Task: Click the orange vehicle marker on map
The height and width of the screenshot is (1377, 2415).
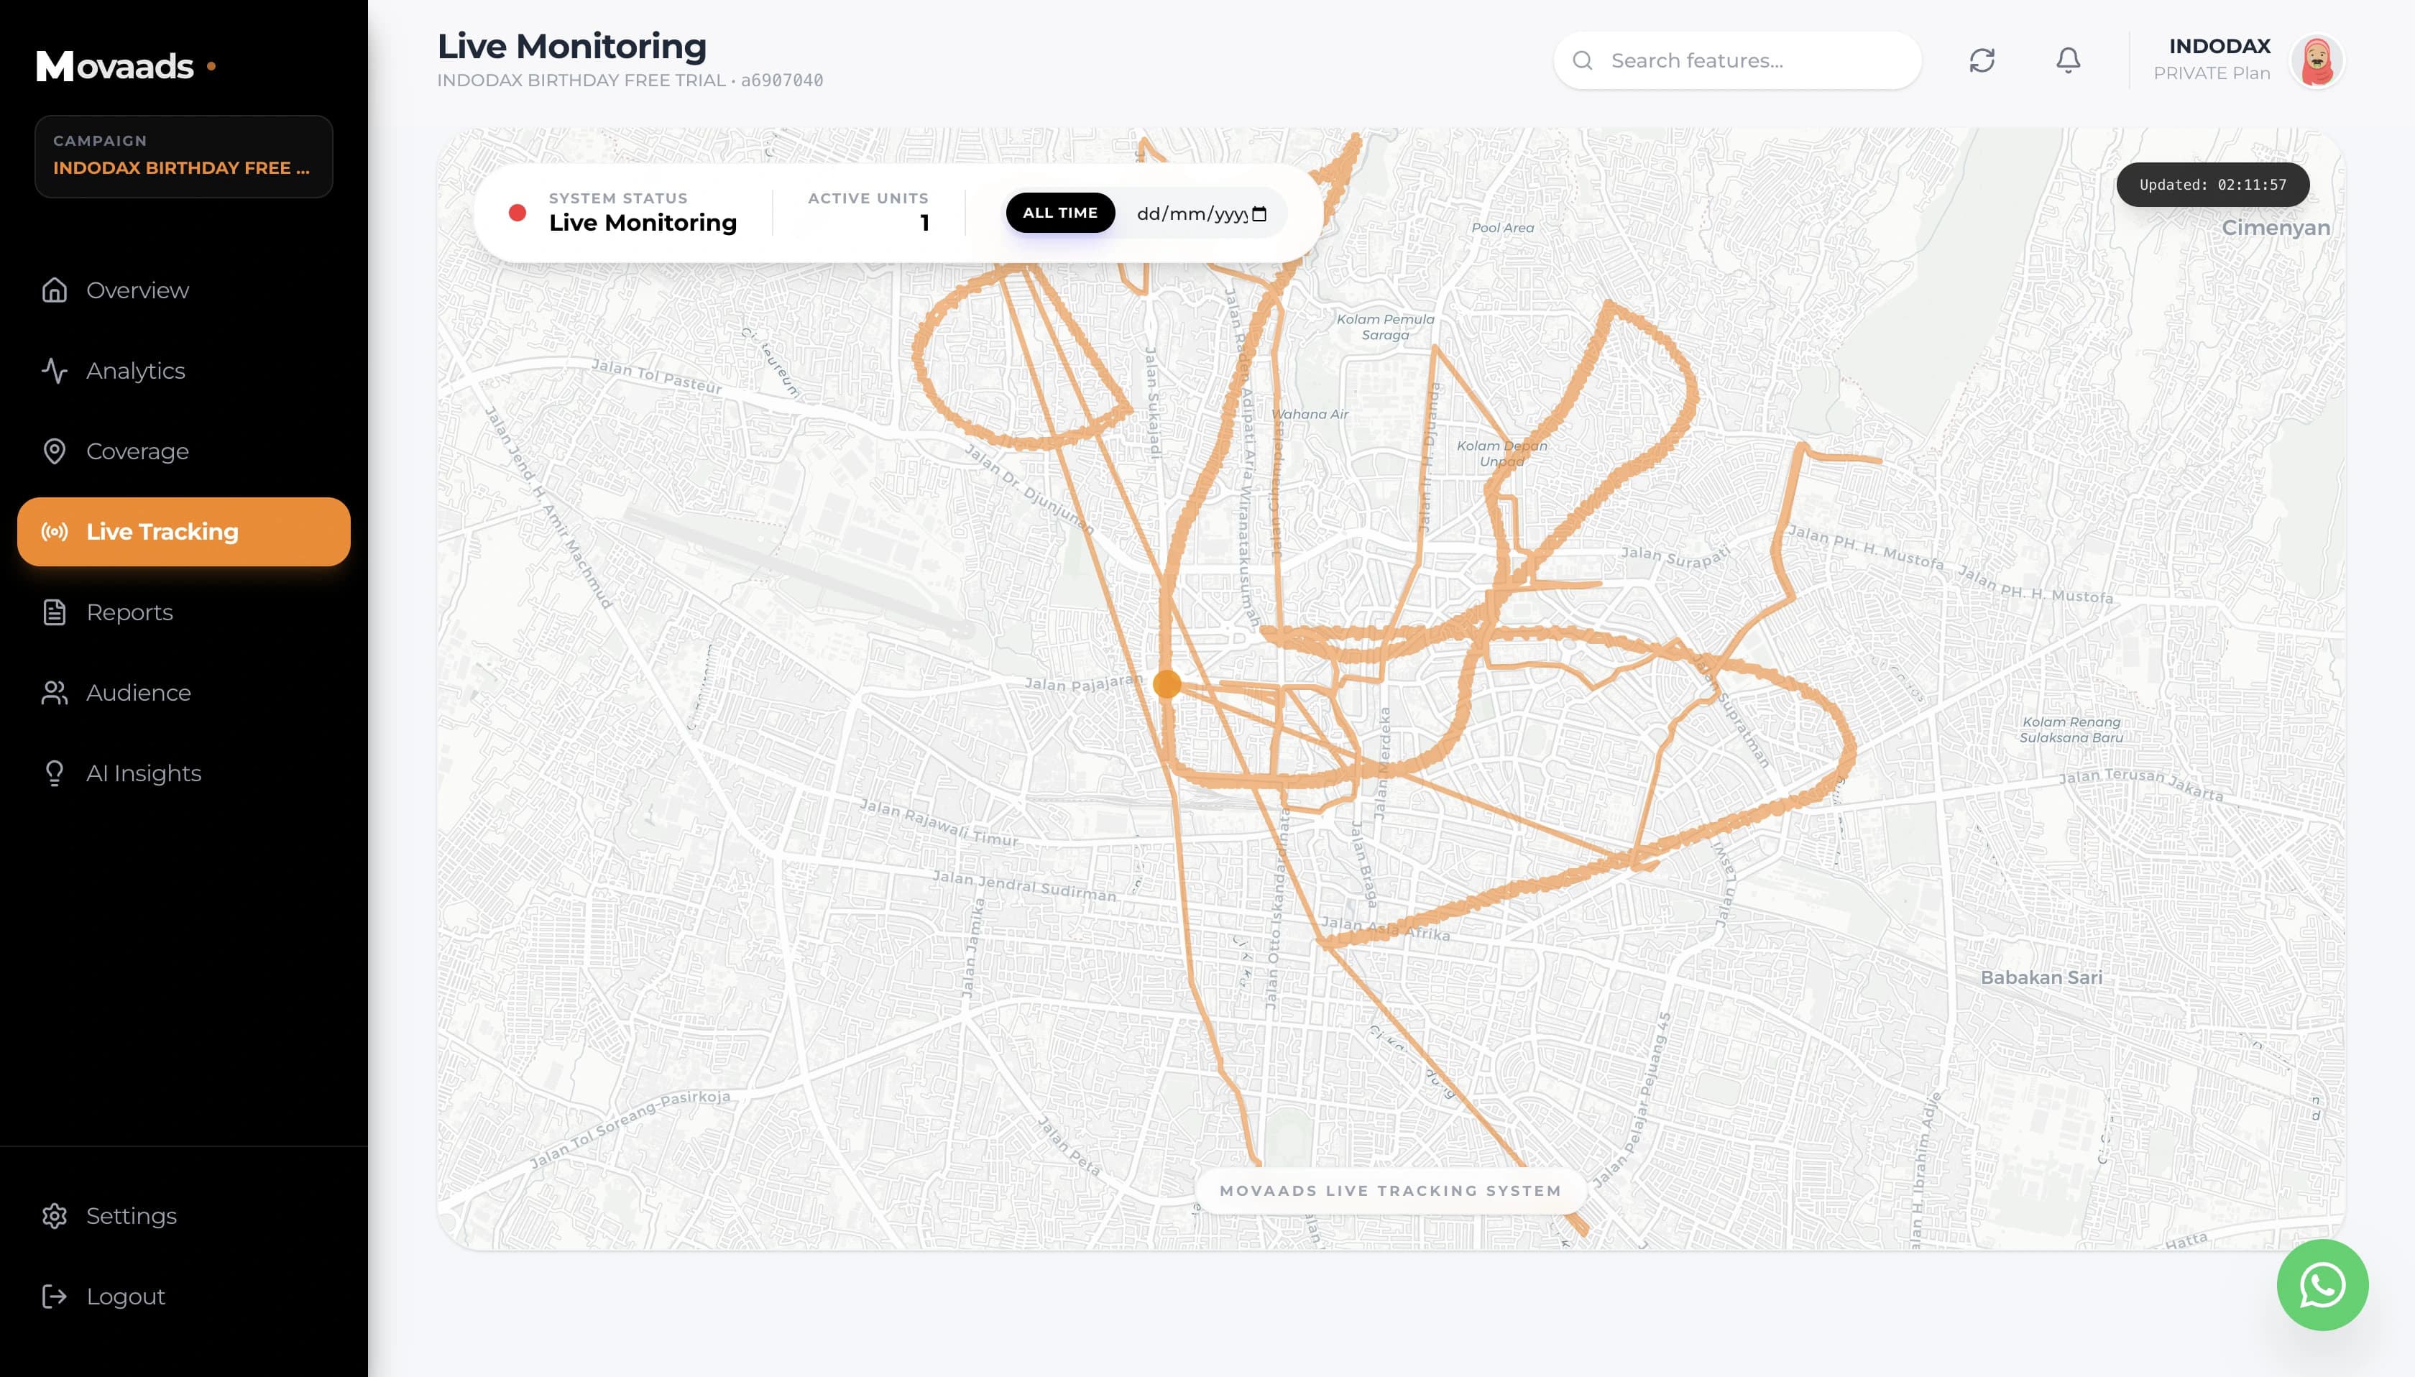Action: tap(1166, 683)
